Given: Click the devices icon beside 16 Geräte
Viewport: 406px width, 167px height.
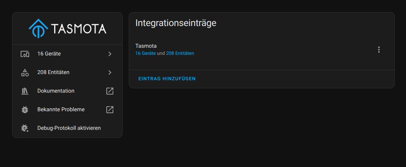Looking at the screenshot, I should click(x=25, y=54).
